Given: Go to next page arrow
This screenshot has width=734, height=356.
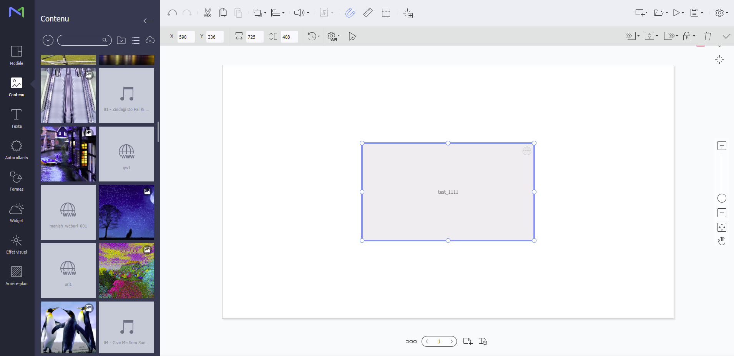Looking at the screenshot, I should [x=451, y=341].
